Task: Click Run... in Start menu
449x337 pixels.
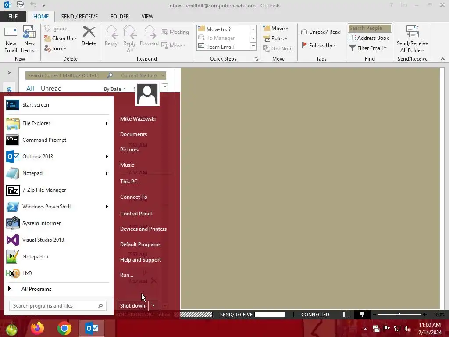Action: (127, 275)
